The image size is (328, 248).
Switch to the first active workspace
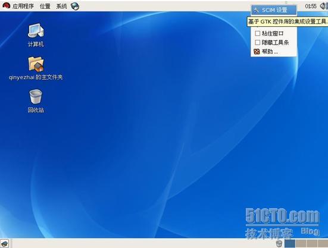(x=290, y=244)
